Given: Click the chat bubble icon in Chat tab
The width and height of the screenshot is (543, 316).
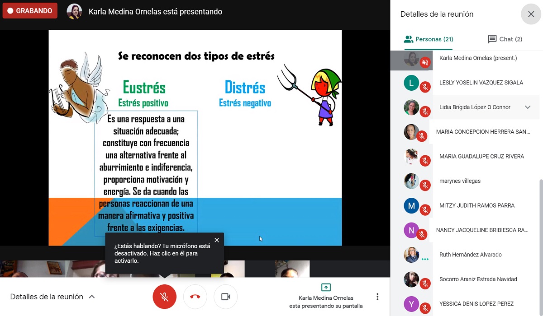Looking at the screenshot, I should (x=492, y=39).
